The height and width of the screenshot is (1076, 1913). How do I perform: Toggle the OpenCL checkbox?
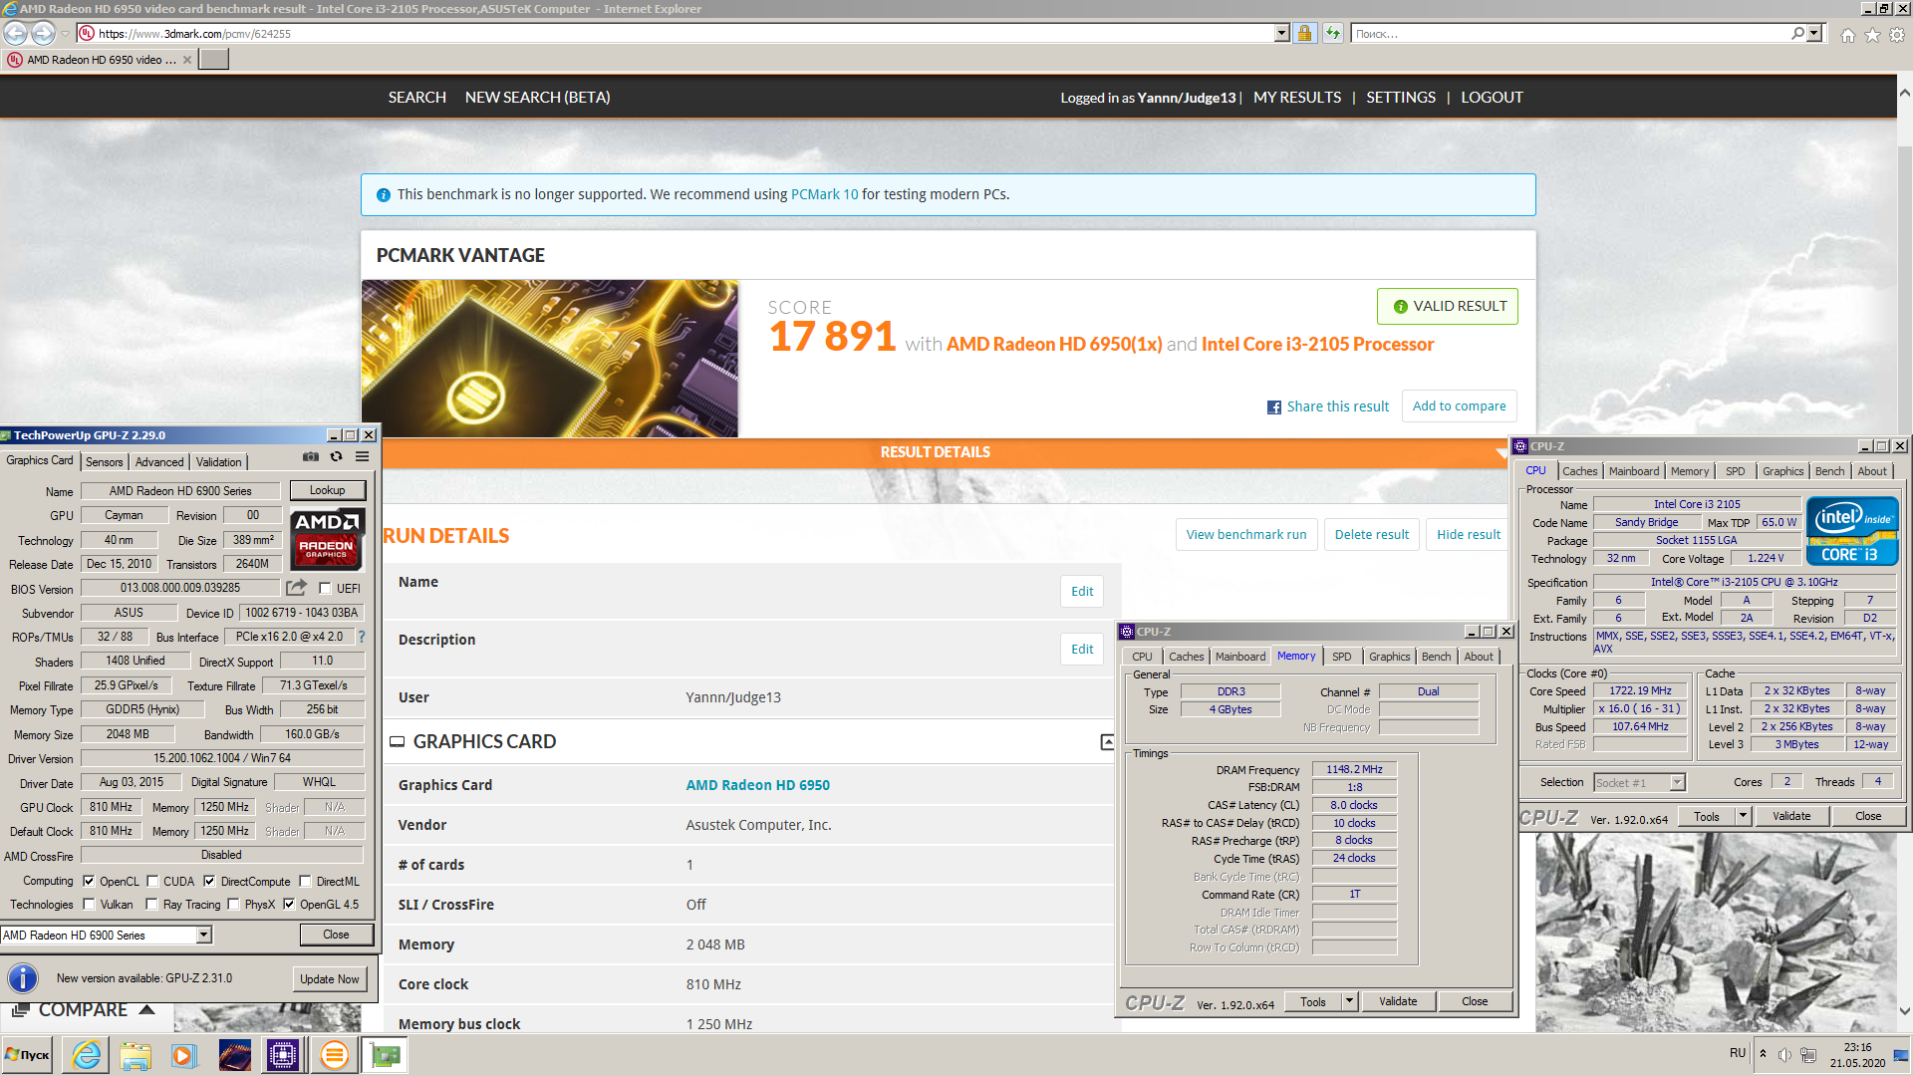89,881
